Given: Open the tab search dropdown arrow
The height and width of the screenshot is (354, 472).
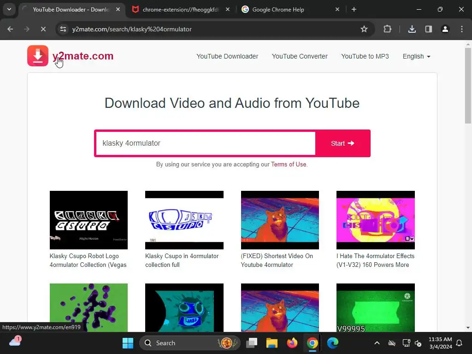Looking at the screenshot, I should [x=9, y=9].
